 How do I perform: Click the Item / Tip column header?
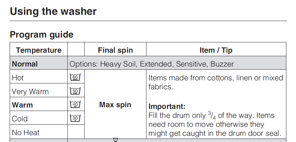pos(216,50)
